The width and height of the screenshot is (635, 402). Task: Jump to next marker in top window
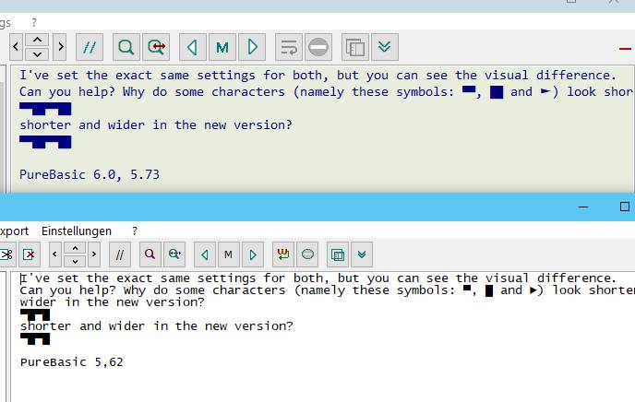coord(252,47)
